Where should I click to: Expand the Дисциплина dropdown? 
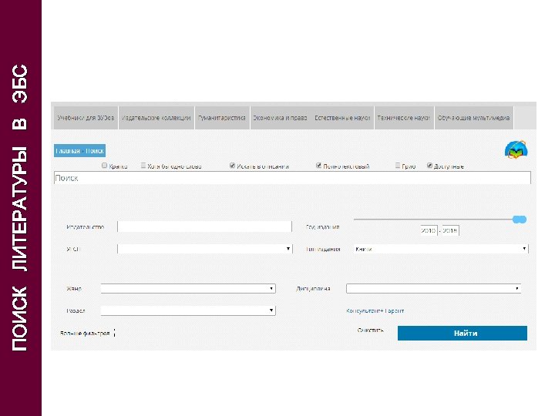(433, 288)
